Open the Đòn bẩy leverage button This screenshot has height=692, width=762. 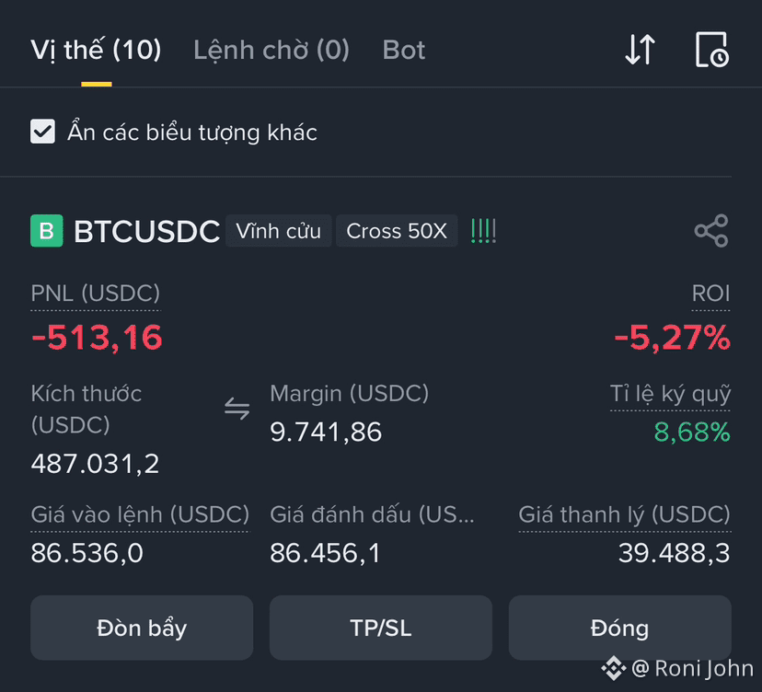tap(142, 628)
